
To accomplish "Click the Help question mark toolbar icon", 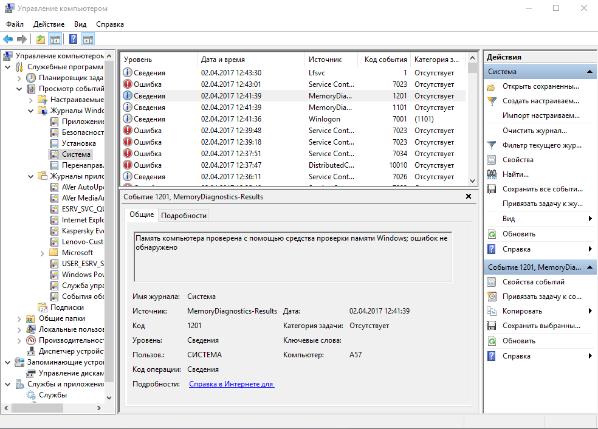I will pos(73,39).
